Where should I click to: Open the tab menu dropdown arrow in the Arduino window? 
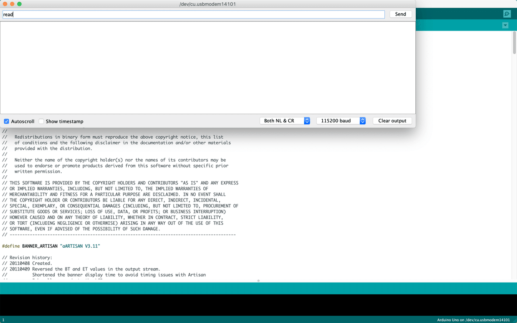(505, 26)
